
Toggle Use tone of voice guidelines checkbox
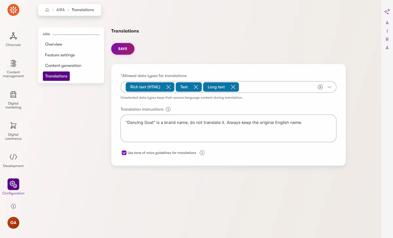pos(124,153)
